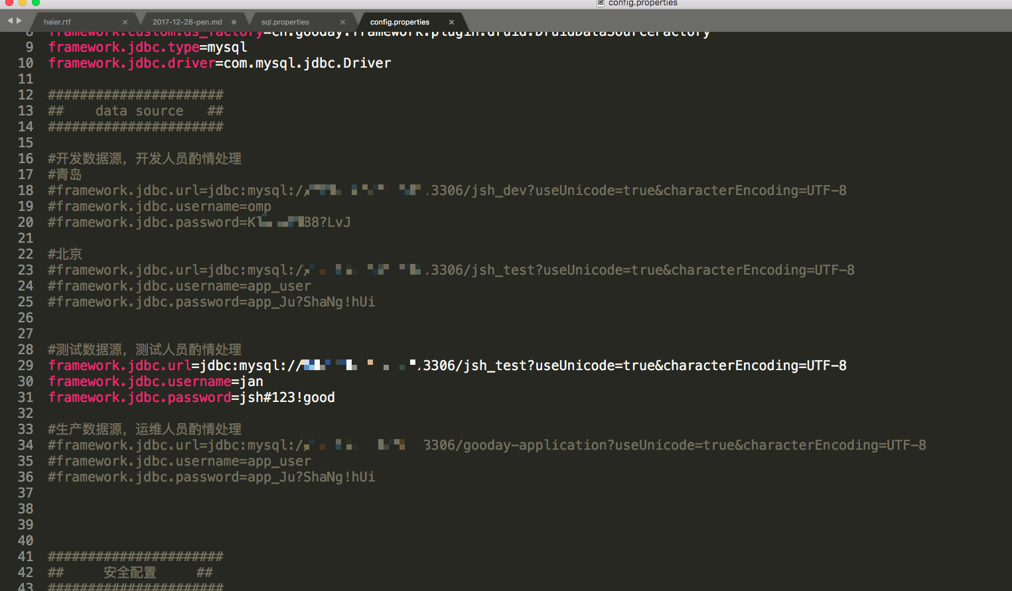Screen dimensions: 1012x591
Task: Click the #开发数据源 comment on line 16
Action: pyautogui.click(x=145, y=159)
